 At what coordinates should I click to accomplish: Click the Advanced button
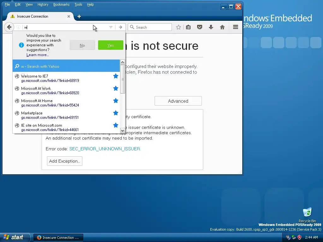click(x=178, y=101)
